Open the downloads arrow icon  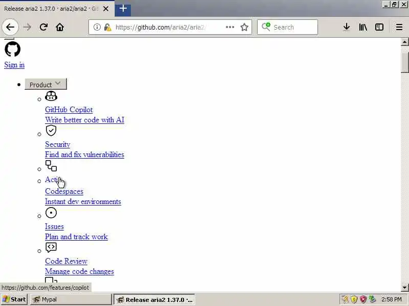tap(347, 27)
